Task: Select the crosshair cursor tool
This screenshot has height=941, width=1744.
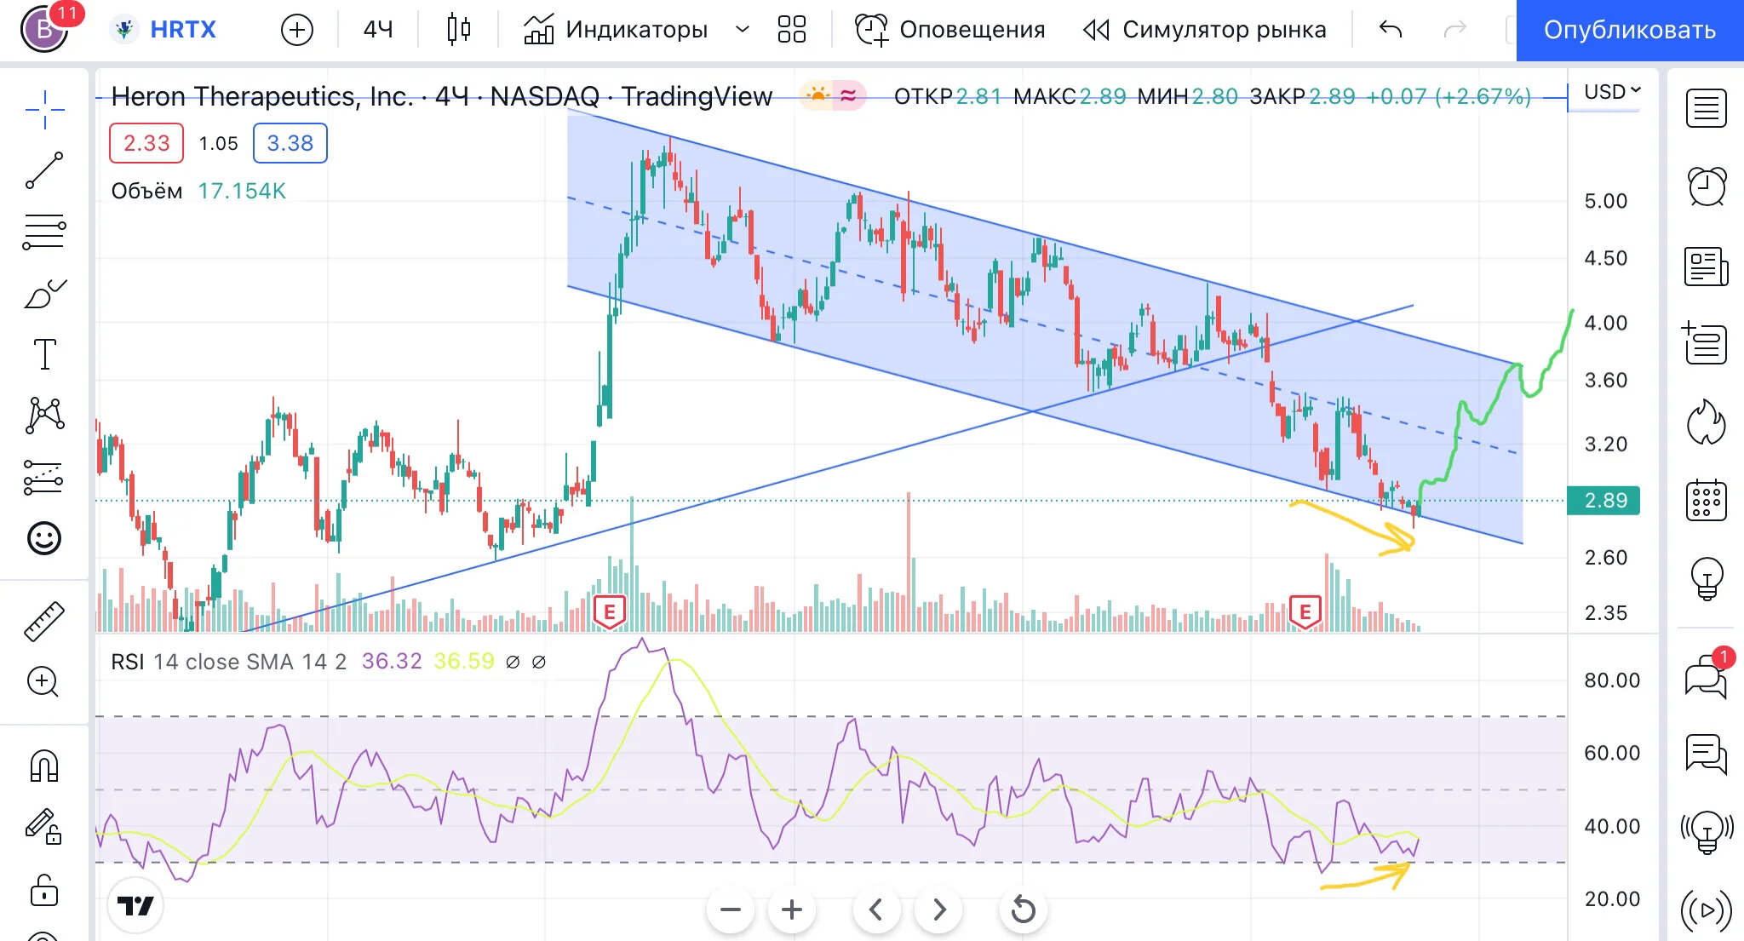Action: 44,109
